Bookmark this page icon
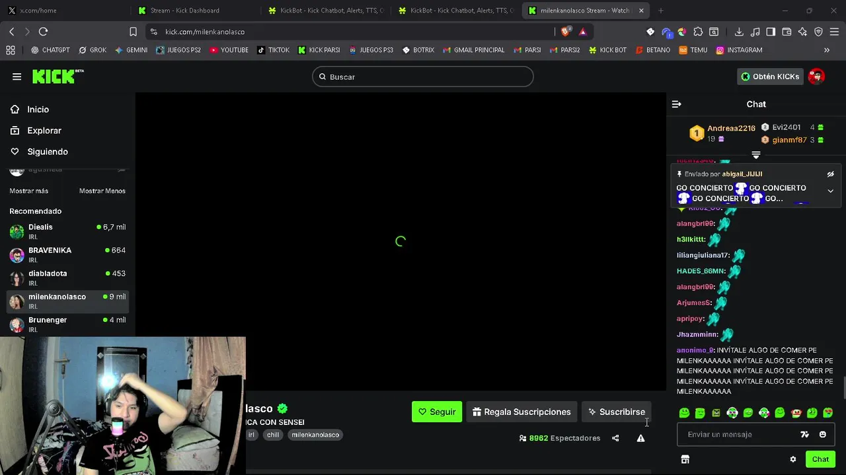Viewport: 846px width, 475px height. click(x=133, y=32)
